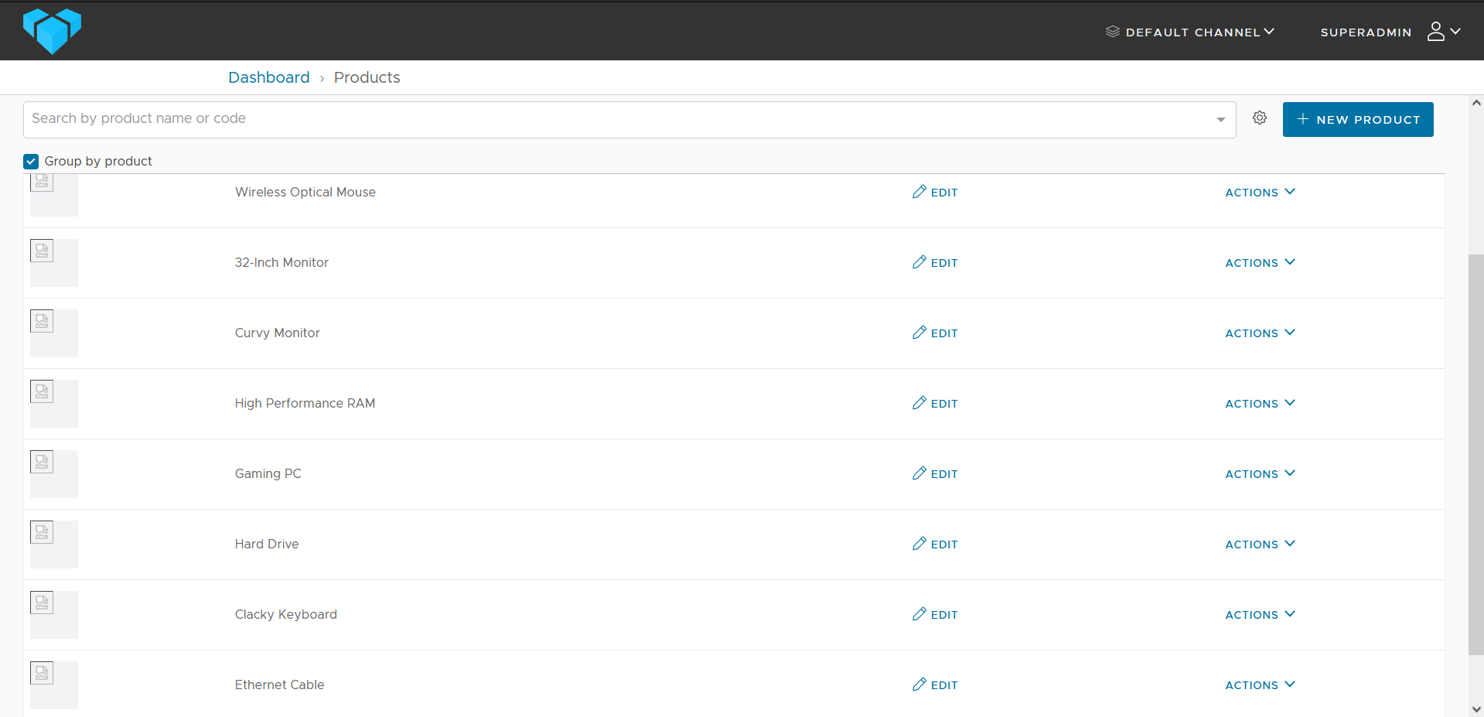Click the New Product button
This screenshot has height=717, width=1484.
tap(1358, 119)
